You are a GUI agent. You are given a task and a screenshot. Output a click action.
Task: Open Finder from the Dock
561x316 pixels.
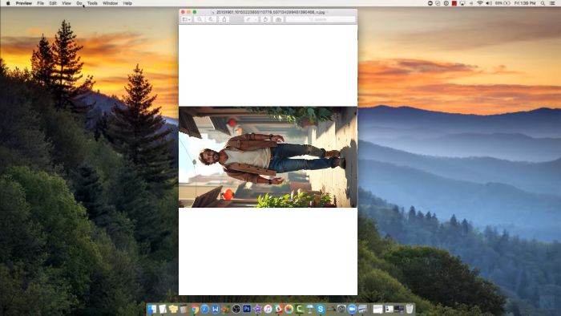(x=152, y=309)
